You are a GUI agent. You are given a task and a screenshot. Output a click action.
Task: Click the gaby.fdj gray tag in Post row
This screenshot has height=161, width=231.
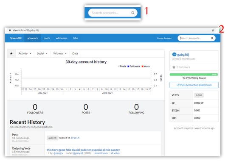pos(53,138)
